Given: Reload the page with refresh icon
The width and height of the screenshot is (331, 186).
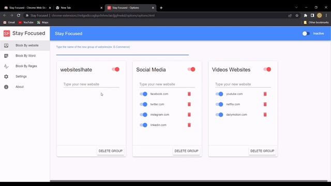Looking at the screenshot, I should click(x=19, y=16).
